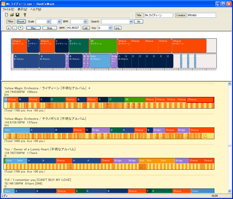Select the green SE ライディーン block

pos(103,46)
